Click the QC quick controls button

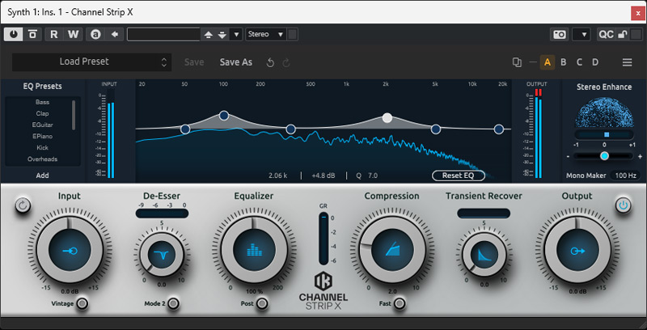(x=606, y=34)
